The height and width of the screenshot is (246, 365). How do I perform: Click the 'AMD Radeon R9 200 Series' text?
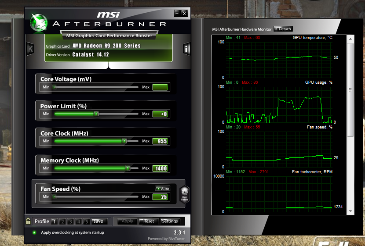pyautogui.click(x=106, y=46)
